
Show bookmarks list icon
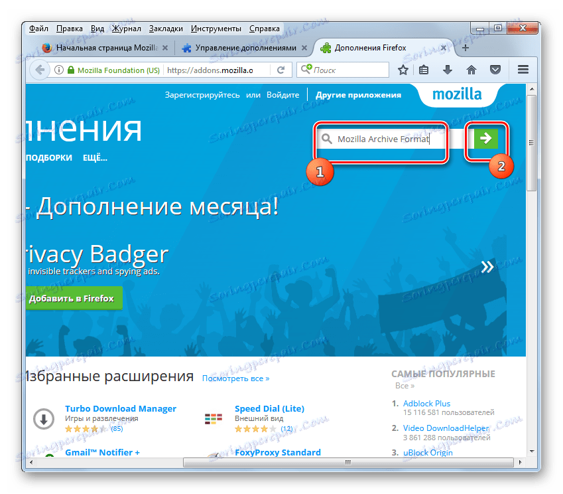pyautogui.click(x=424, y=70)
